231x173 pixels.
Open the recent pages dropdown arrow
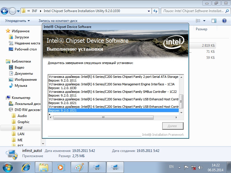tap(18, 11)
